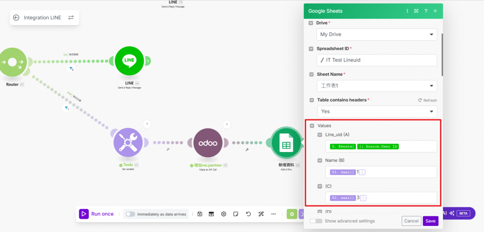
Task: Collapse the Spreadsheet ID field toggle
Action: click(x=311, y=49)
